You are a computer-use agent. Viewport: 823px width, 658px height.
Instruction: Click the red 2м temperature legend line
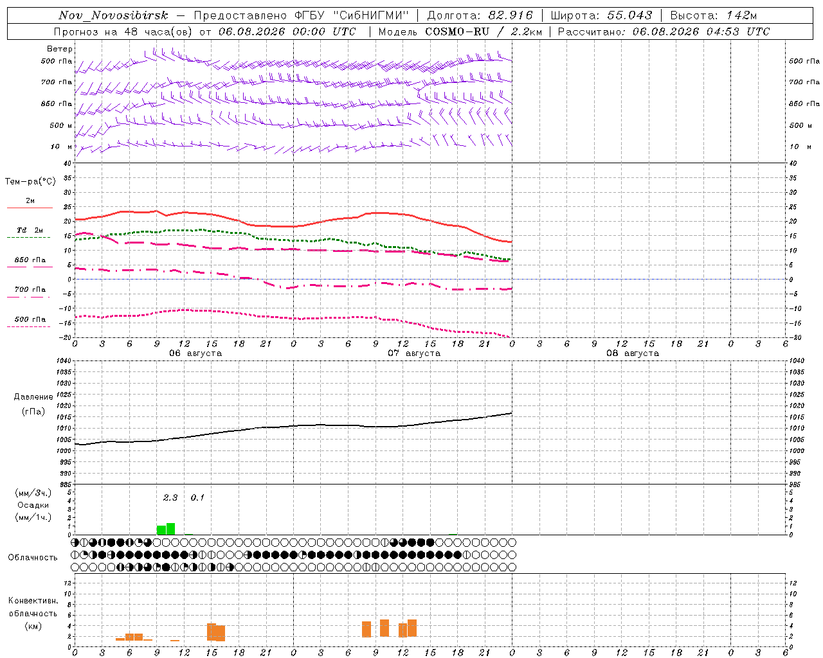tap(30, 208)
